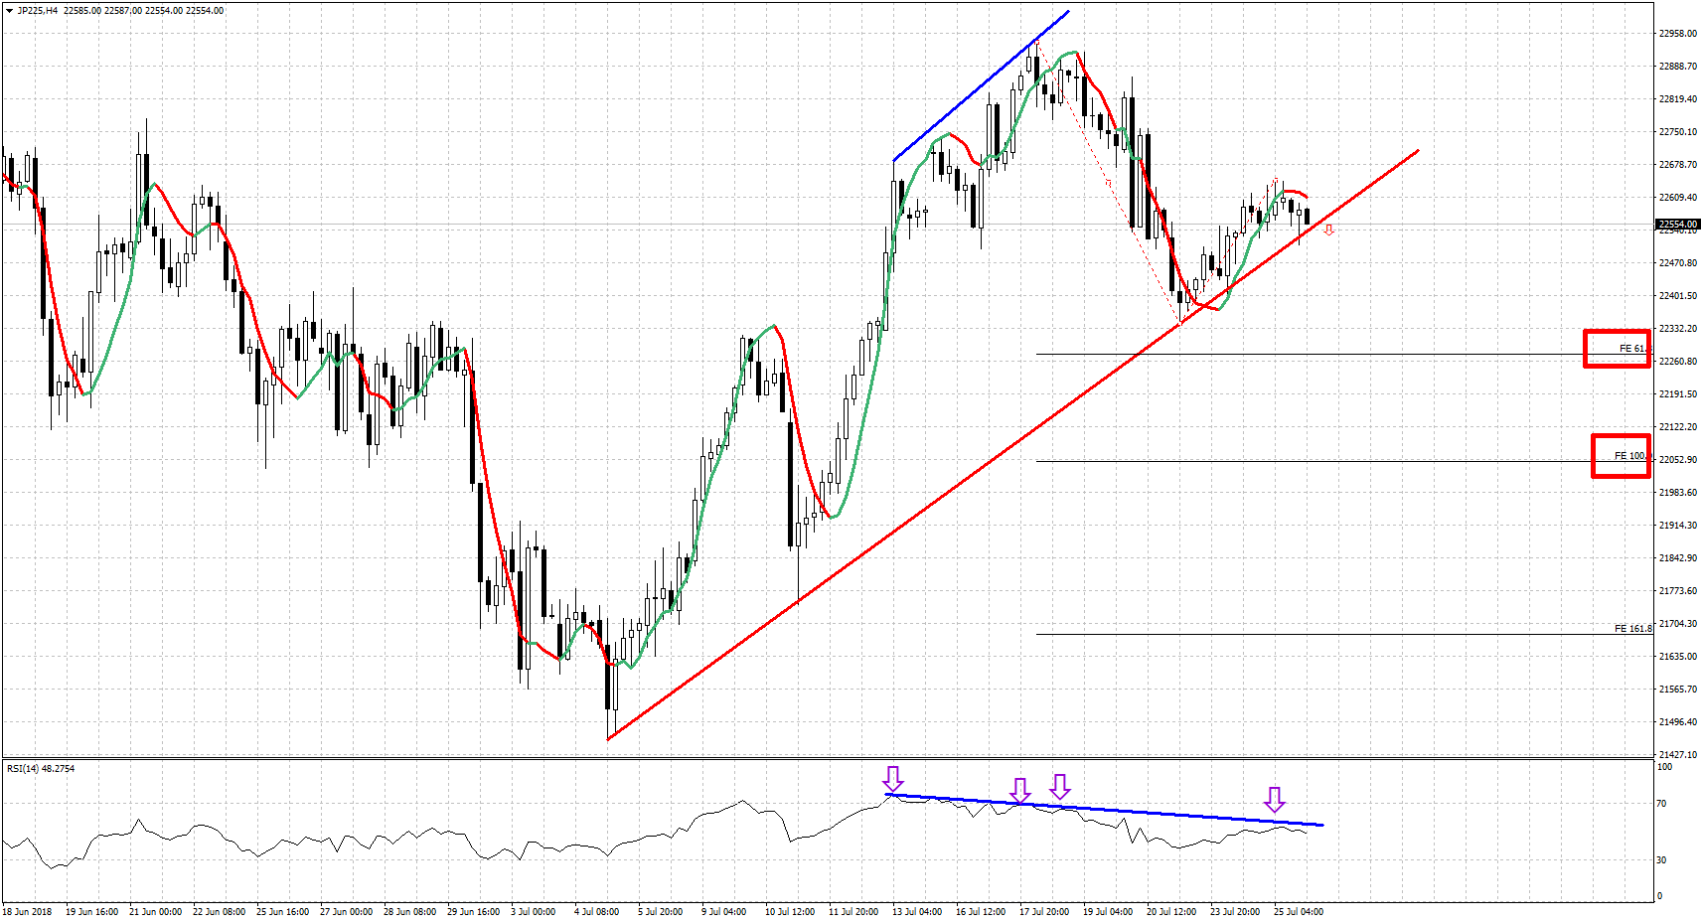Click price axis label 21773.60
This screenshot has height=923, width=1701.
1677,591
